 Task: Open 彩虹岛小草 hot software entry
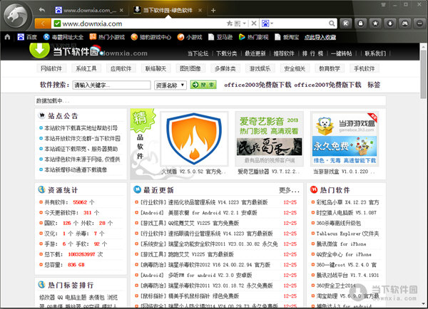point(348,202)
